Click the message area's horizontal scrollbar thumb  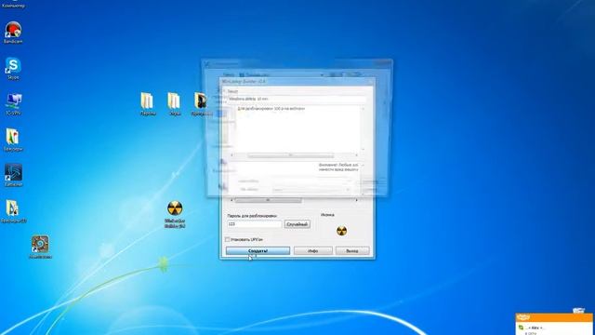pyautogui.click(x=291, y=155)
